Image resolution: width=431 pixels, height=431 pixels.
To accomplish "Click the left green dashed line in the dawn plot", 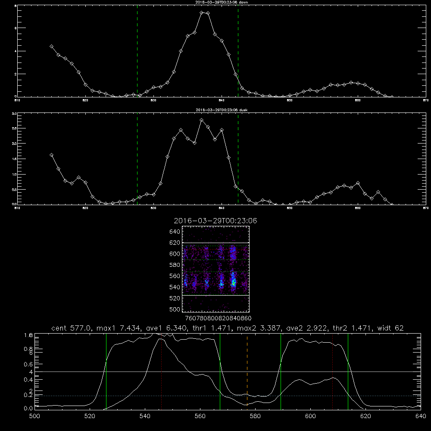I will pyautogui.click(x=137, y=52).
